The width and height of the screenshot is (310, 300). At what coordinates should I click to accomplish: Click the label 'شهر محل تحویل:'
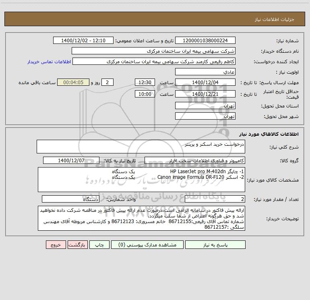pyautogui.click(x=281, y=116)
